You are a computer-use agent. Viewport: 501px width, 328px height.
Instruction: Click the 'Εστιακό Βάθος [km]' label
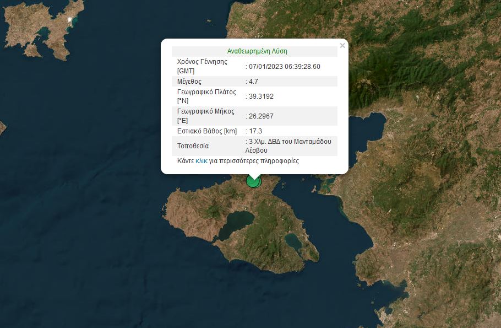(206, 131)
